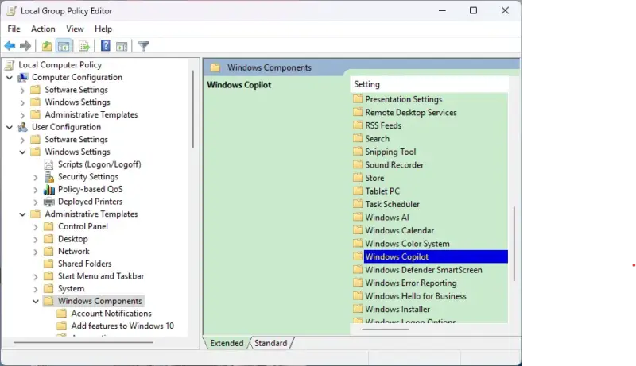
Task: Open the File menu
Action: (x=14, y=29)
